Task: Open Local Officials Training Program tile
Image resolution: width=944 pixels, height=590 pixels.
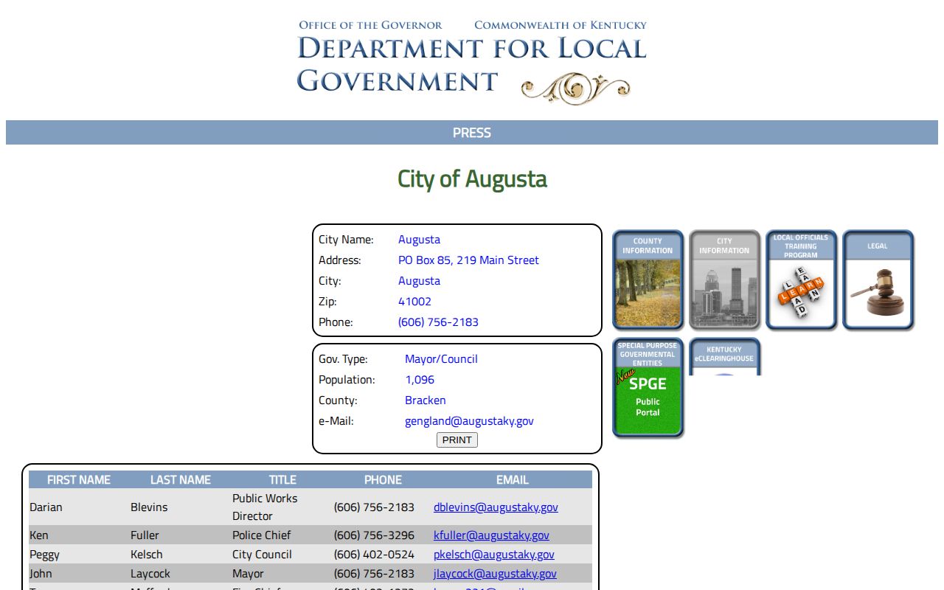Action: 801,280
